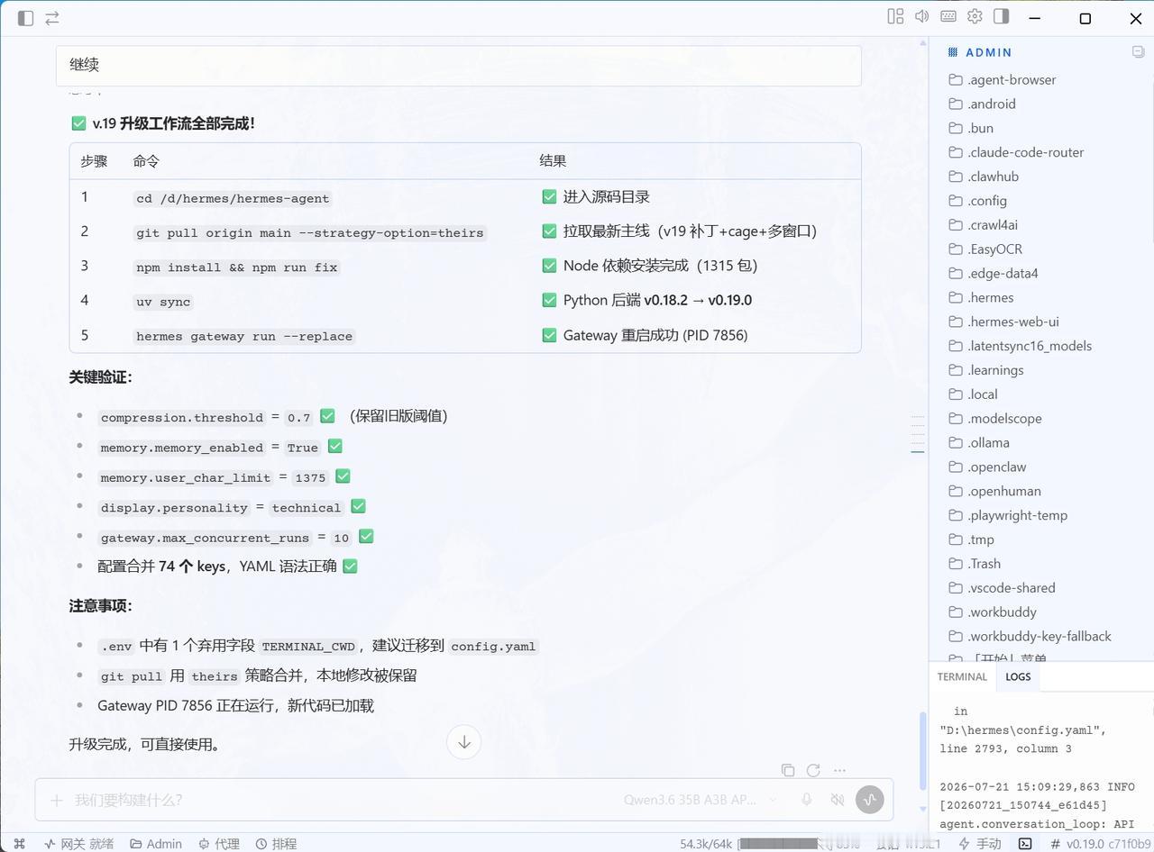
Task: Jump to latest message with down arrow
Action: click(x=464, y=742)
